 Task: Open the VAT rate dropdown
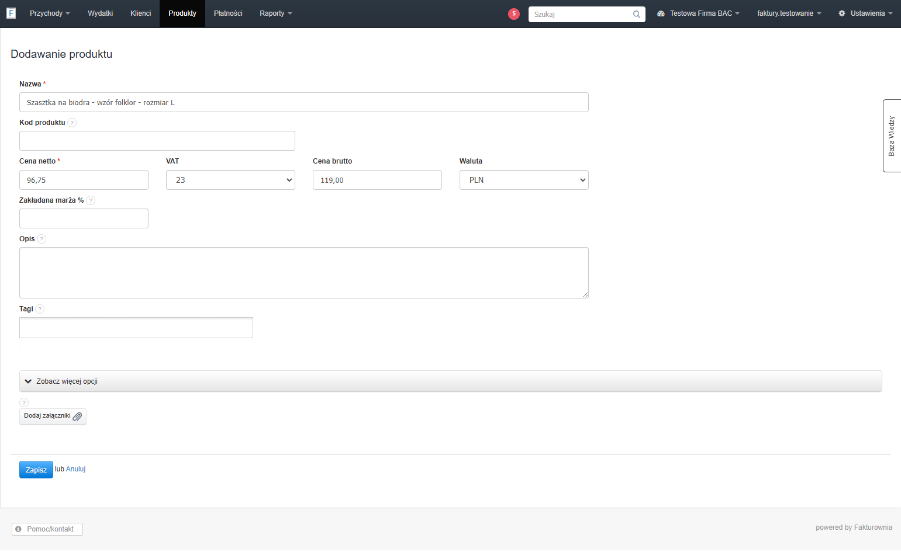tap(230, 180)
